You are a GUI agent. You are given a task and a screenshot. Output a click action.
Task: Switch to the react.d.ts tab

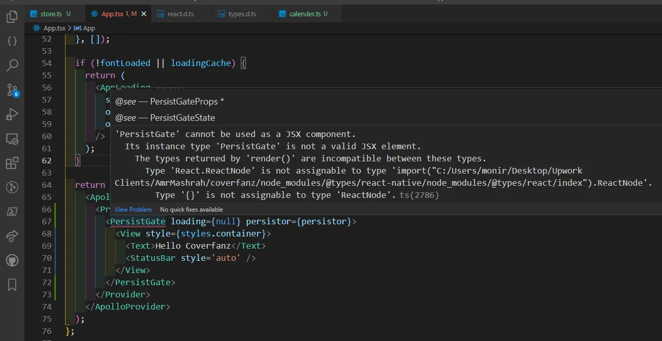click(x=180, y=14)
